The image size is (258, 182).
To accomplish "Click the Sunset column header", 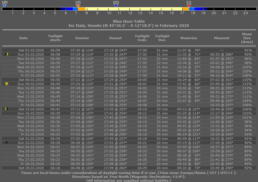I will (115, 38).
